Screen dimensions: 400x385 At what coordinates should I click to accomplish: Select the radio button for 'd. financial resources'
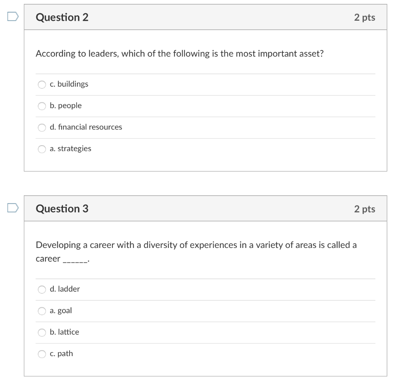[41, 127]
